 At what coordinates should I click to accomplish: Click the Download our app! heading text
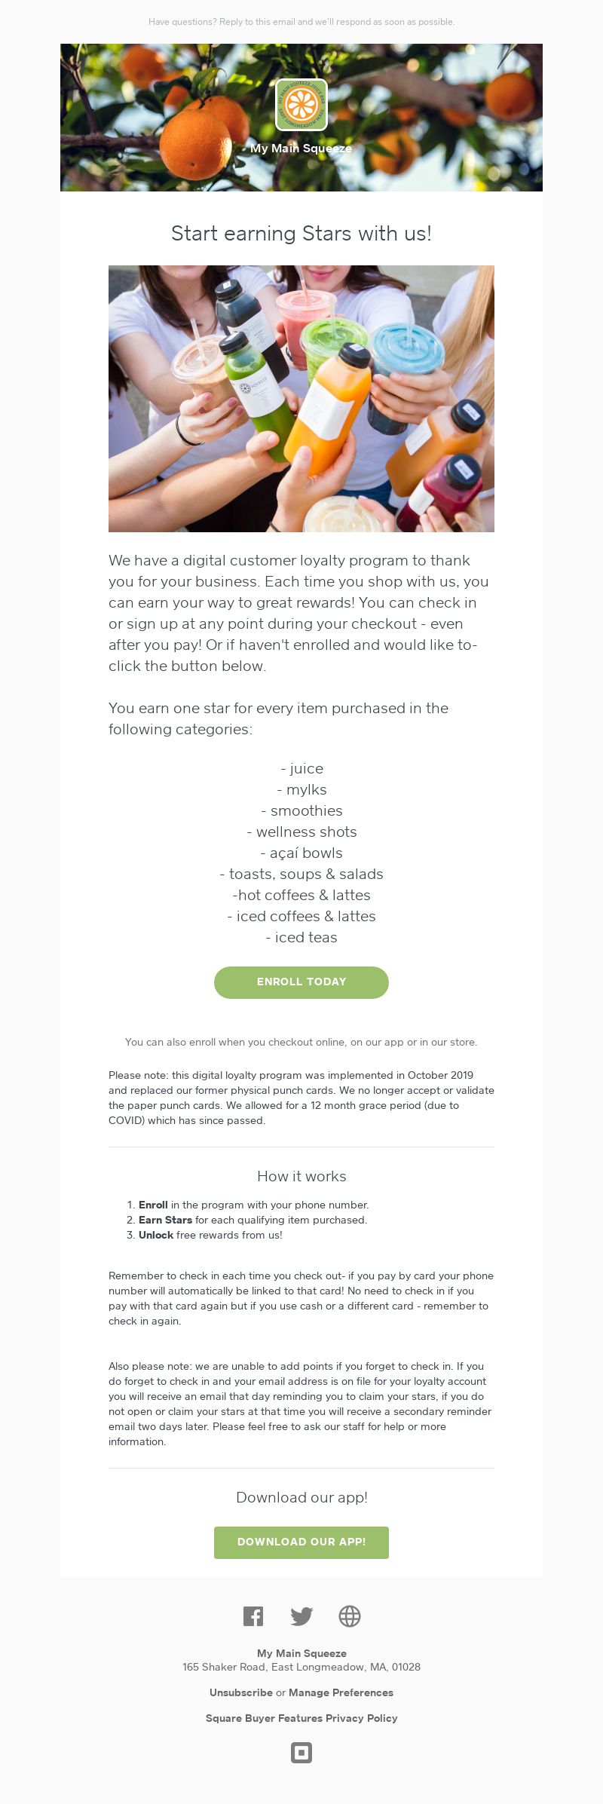[x=301, y=1497]
